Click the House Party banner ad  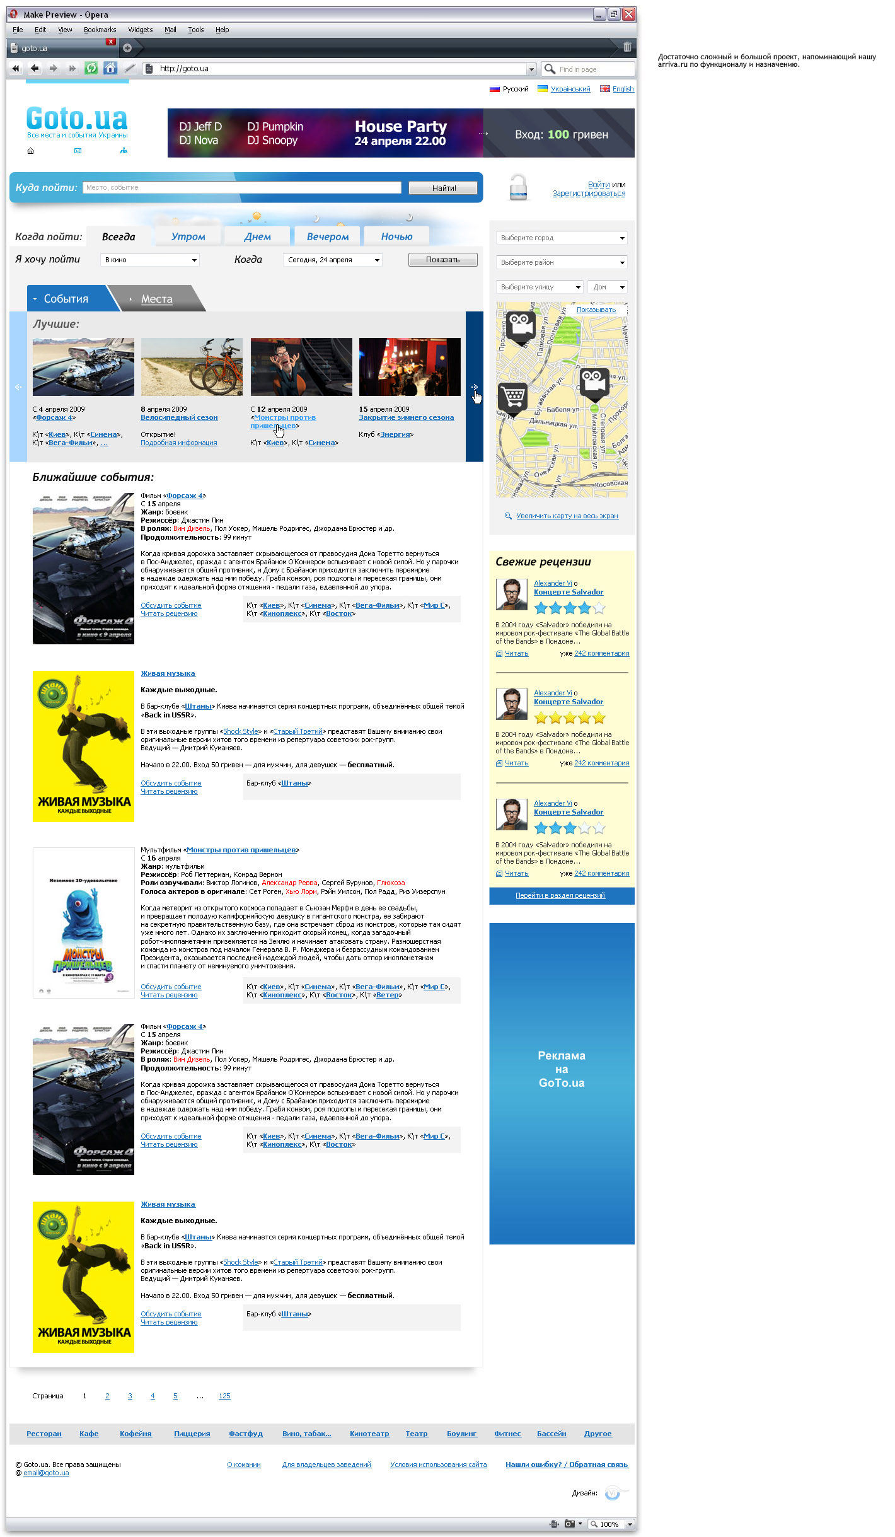point(401,133)
